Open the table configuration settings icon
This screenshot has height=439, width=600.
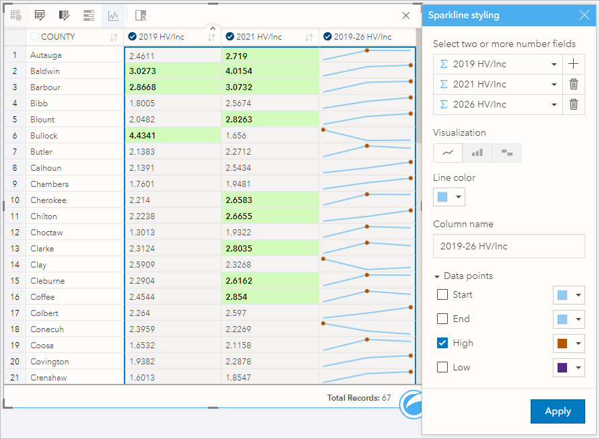(15, 15)
